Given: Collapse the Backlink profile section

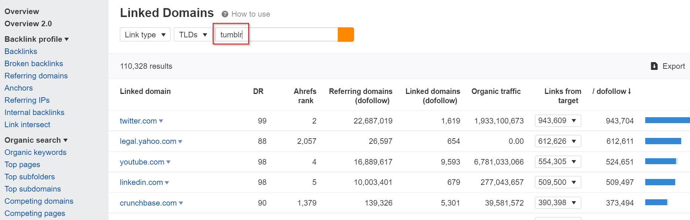Looking at the screenshot, I should pyautogui.click(x=37, y=39).
